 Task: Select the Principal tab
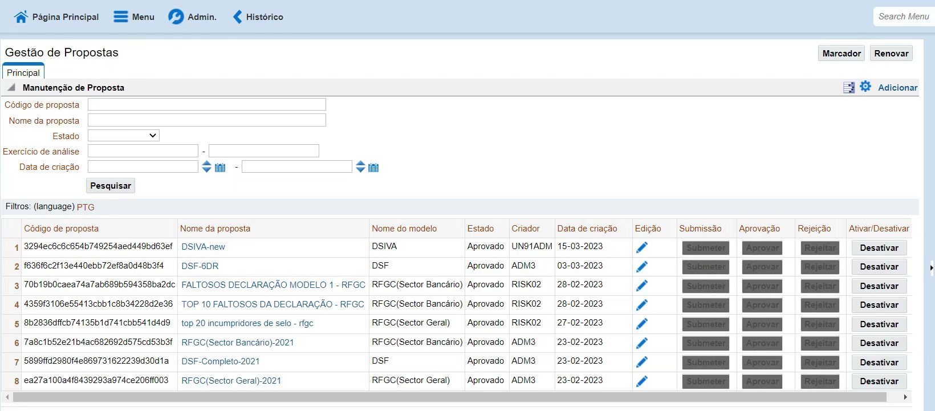pyautogui.click(x=23, y=72)
